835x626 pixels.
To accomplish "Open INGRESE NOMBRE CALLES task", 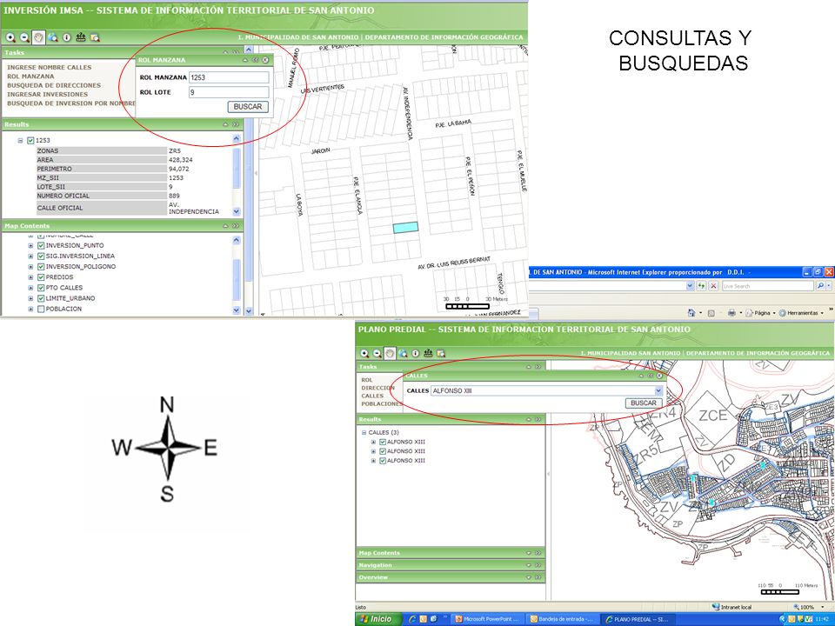I will point(49,68).
